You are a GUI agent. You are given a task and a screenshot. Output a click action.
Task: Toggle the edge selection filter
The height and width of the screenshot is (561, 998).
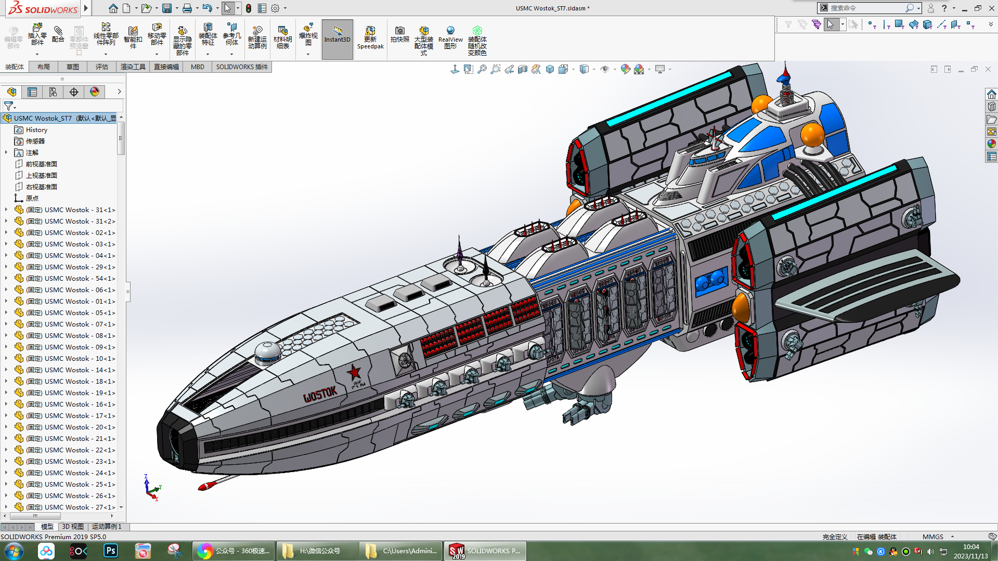(x=886, y=24)
